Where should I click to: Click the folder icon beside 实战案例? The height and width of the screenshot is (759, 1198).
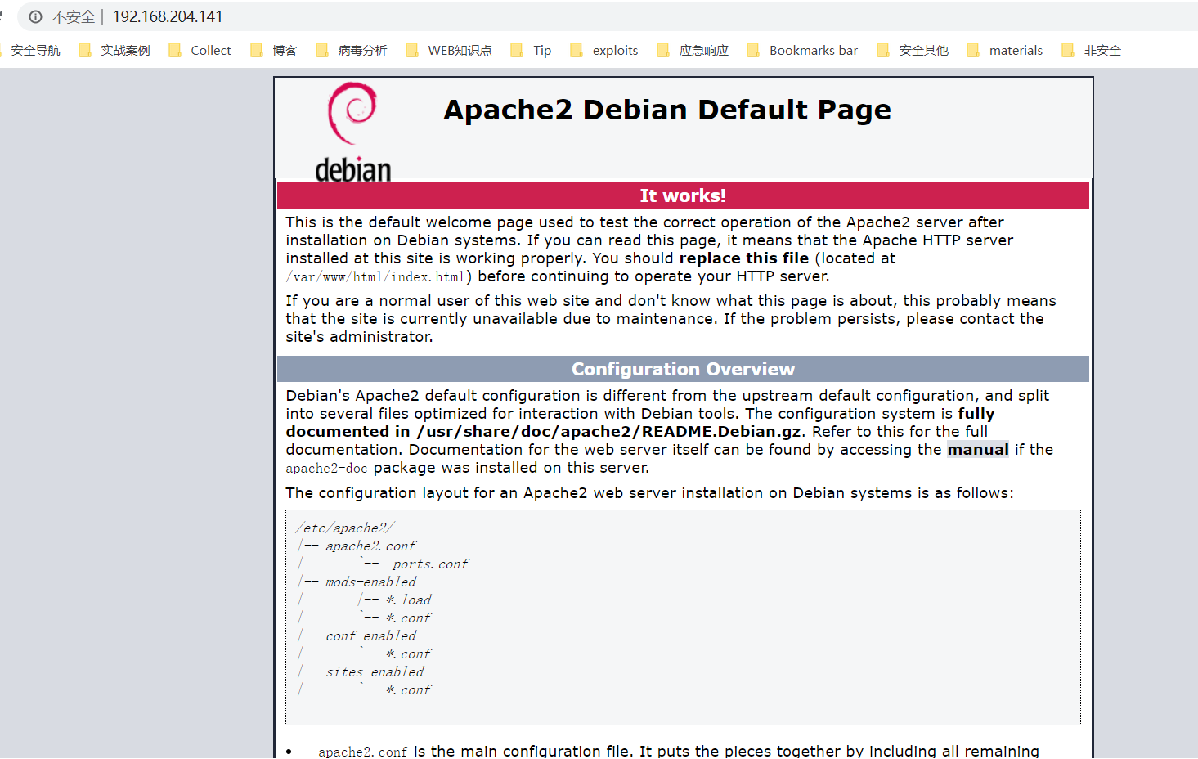[85, 50]
